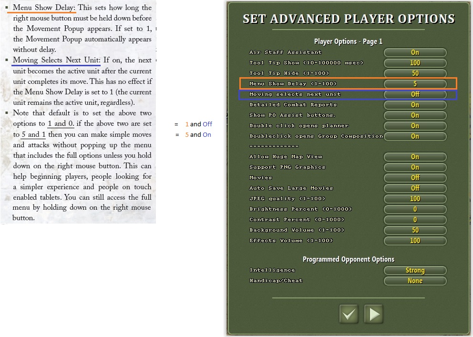Toggle Show PO Assist buttons setting
The height and width of the screenshot is (337, 473).
click(x=415, y=115)
